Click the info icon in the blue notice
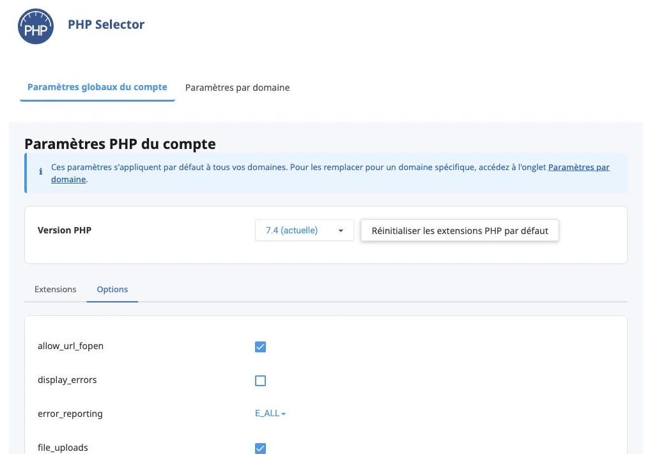The image size is (652, 454). [40, 171]
